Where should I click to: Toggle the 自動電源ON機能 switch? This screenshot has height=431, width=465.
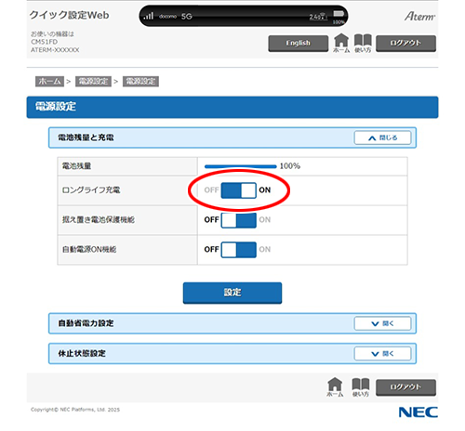point(238,250)
